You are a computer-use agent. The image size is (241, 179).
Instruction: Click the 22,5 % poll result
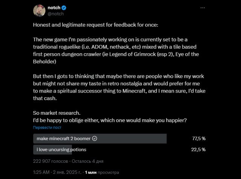point(199,150)
